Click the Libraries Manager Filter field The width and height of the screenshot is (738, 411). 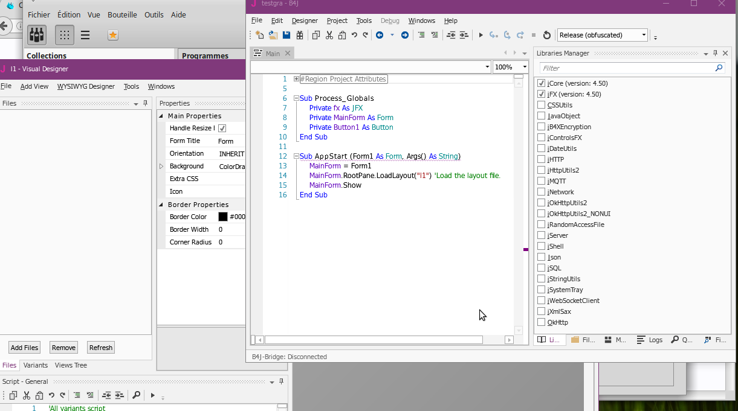point(627,68)
